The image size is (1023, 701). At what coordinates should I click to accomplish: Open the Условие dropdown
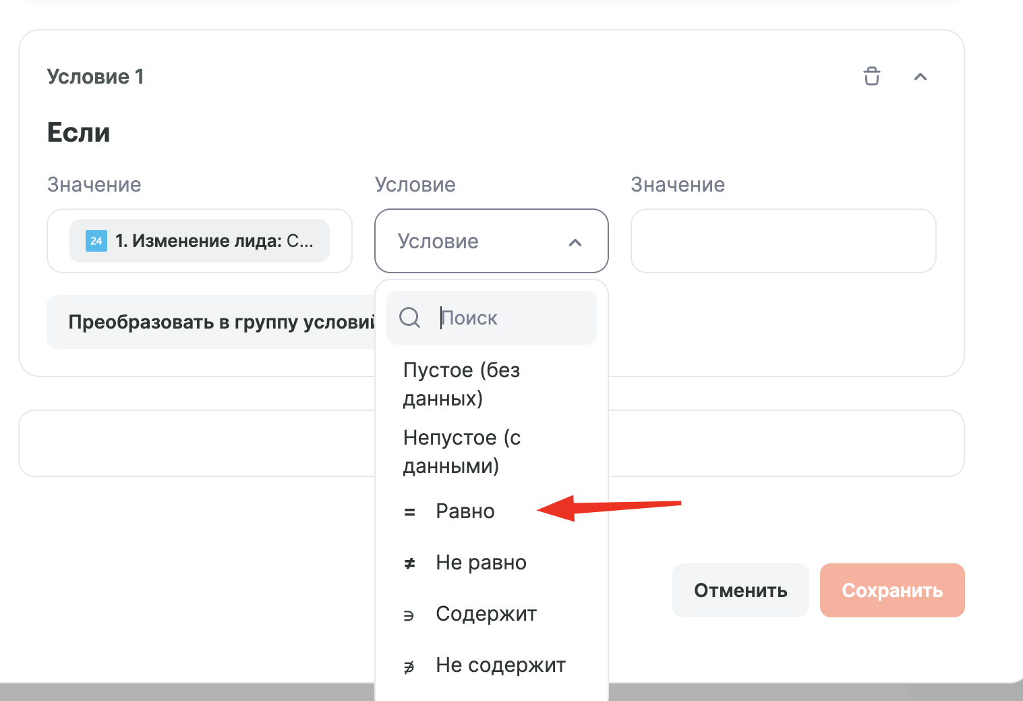pyautogui.click(x=492, y=241)
